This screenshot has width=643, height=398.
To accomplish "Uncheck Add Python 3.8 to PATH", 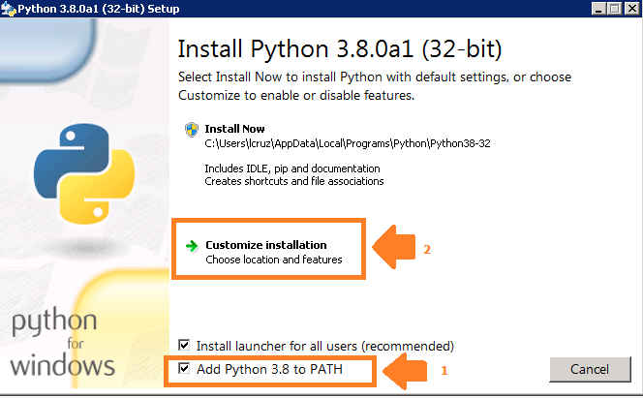I will (184, 369).
